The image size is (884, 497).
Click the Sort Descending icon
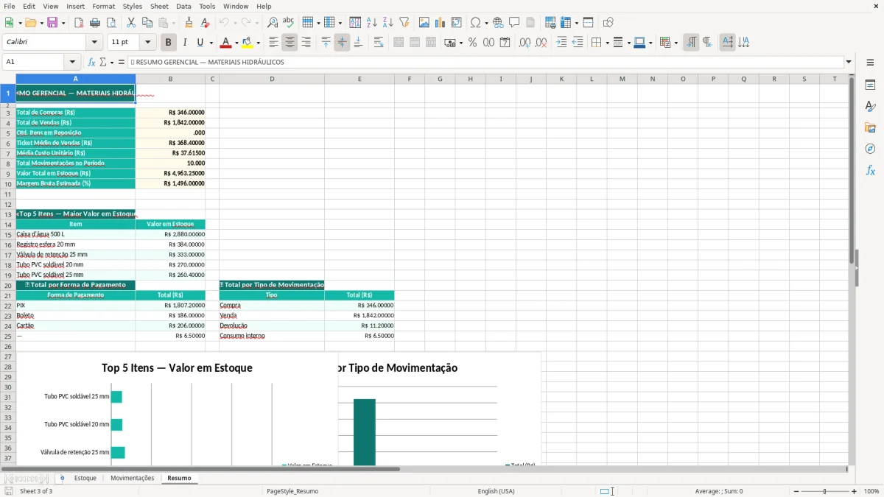point(388,23)
